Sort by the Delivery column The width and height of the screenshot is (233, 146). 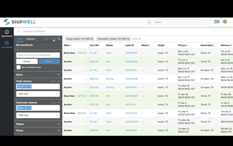click(x=226, y=45)
